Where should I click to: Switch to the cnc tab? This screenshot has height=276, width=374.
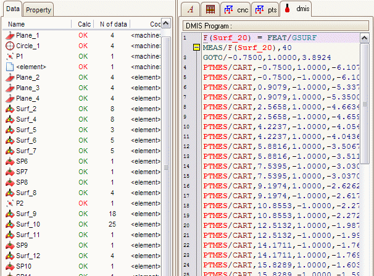pos(235,9)
